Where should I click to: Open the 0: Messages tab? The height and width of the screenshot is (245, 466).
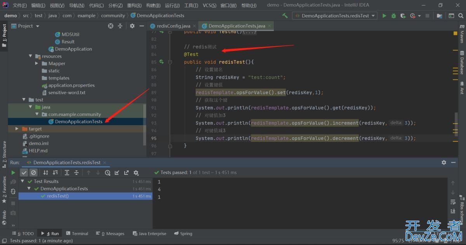click(110, 234)
